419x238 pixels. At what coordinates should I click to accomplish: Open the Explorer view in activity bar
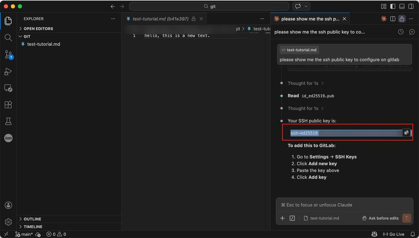(8, 21)
